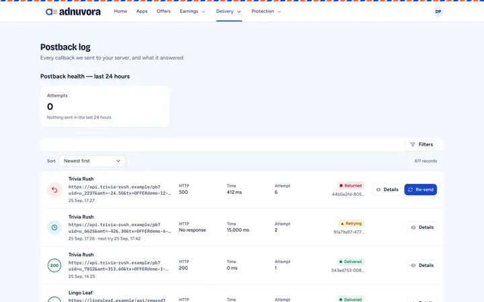The image size is (484, 302).
Task: Click the timestamp 25 Sep, 14:25
Action: pyautogui.click(x=82, y=276)
